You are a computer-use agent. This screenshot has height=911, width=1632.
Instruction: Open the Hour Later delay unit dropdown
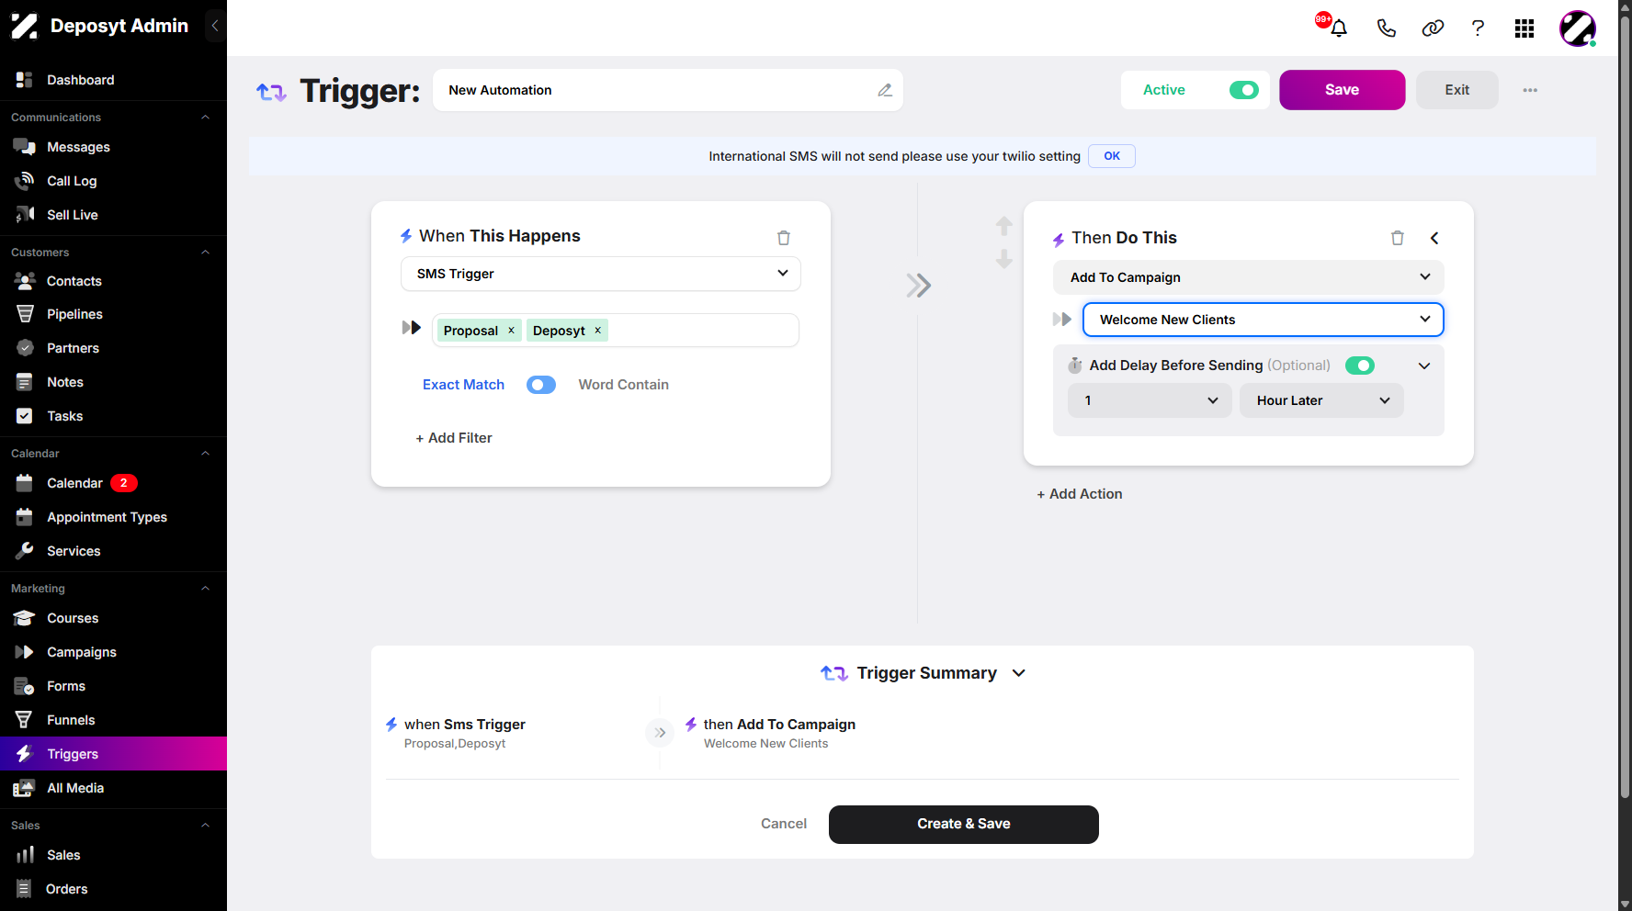click(x=1321, y=400)
